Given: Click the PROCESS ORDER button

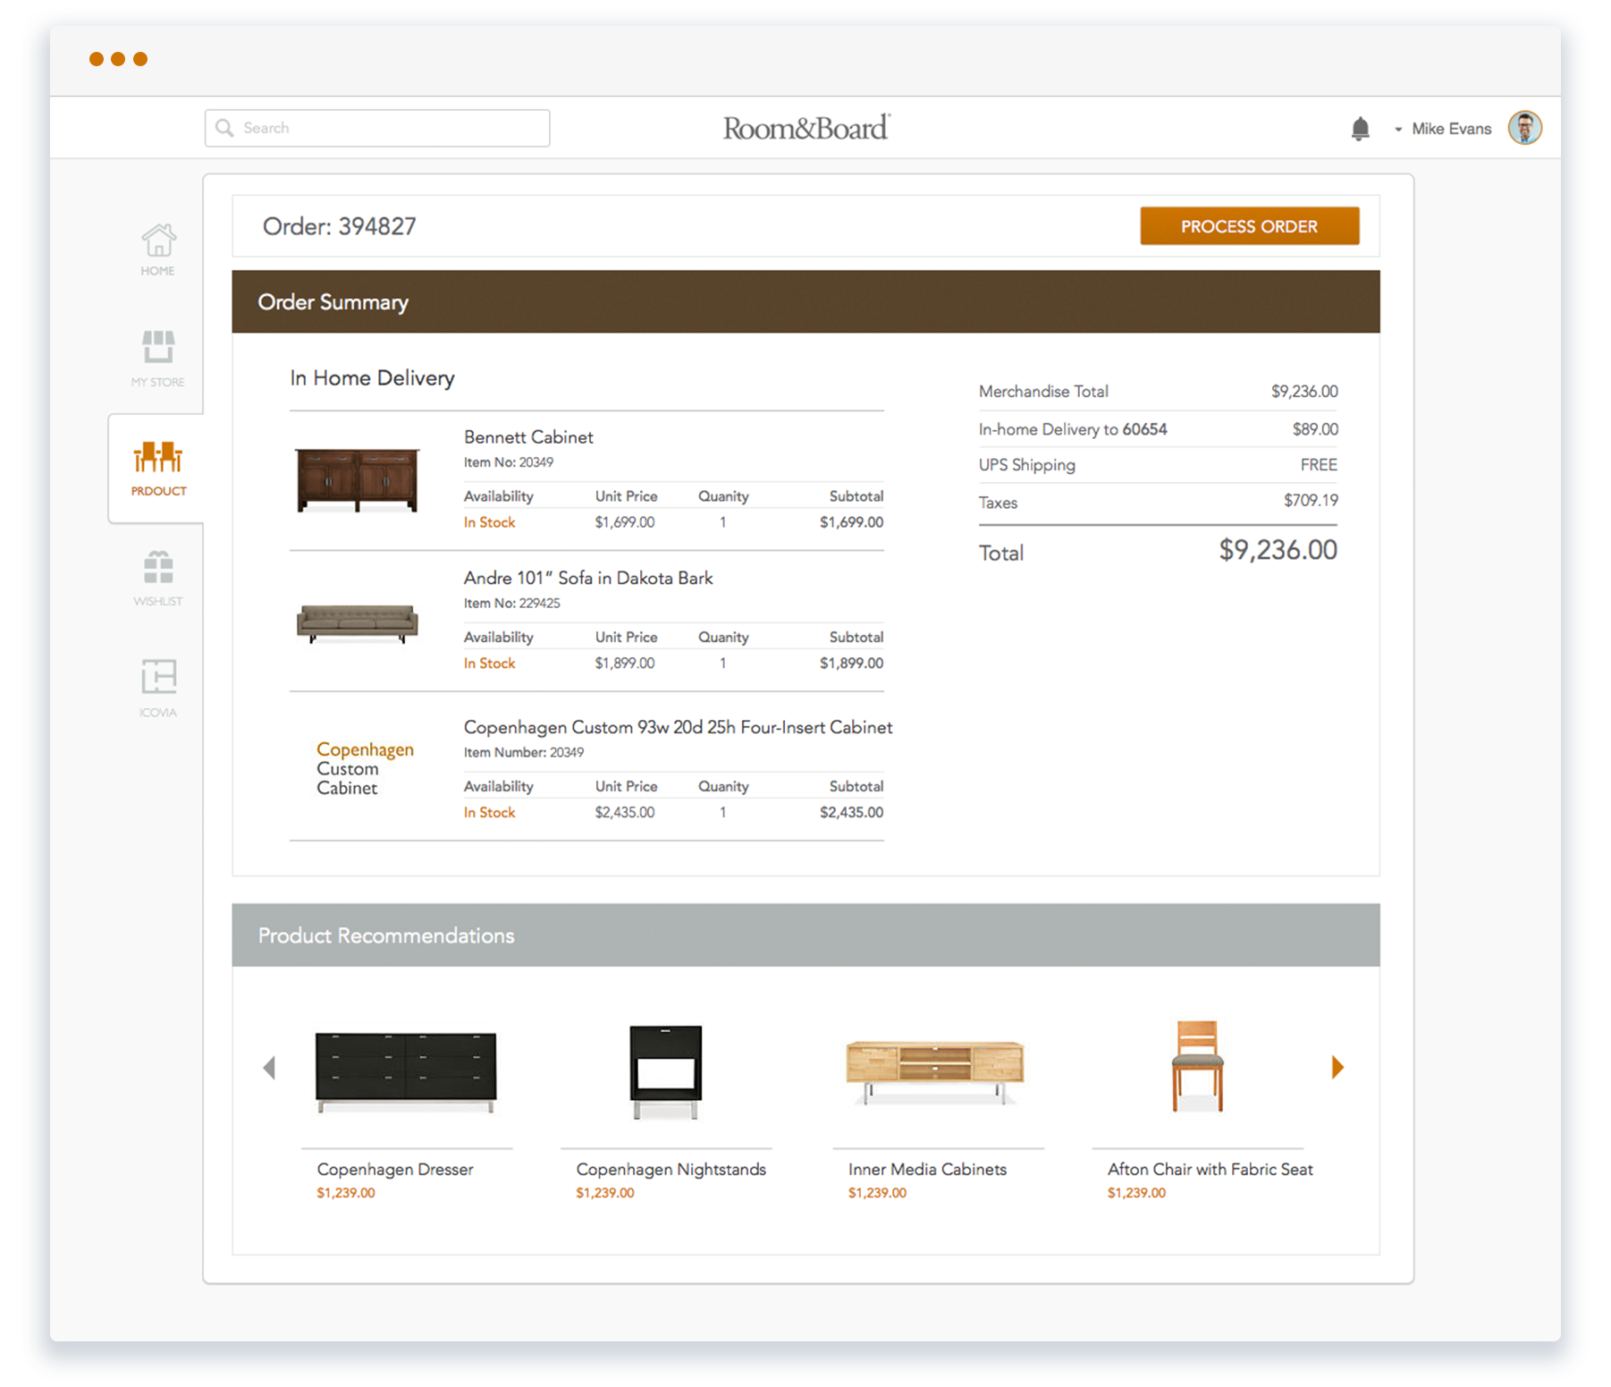Looking at the screenshot, I should (1249, 226).
